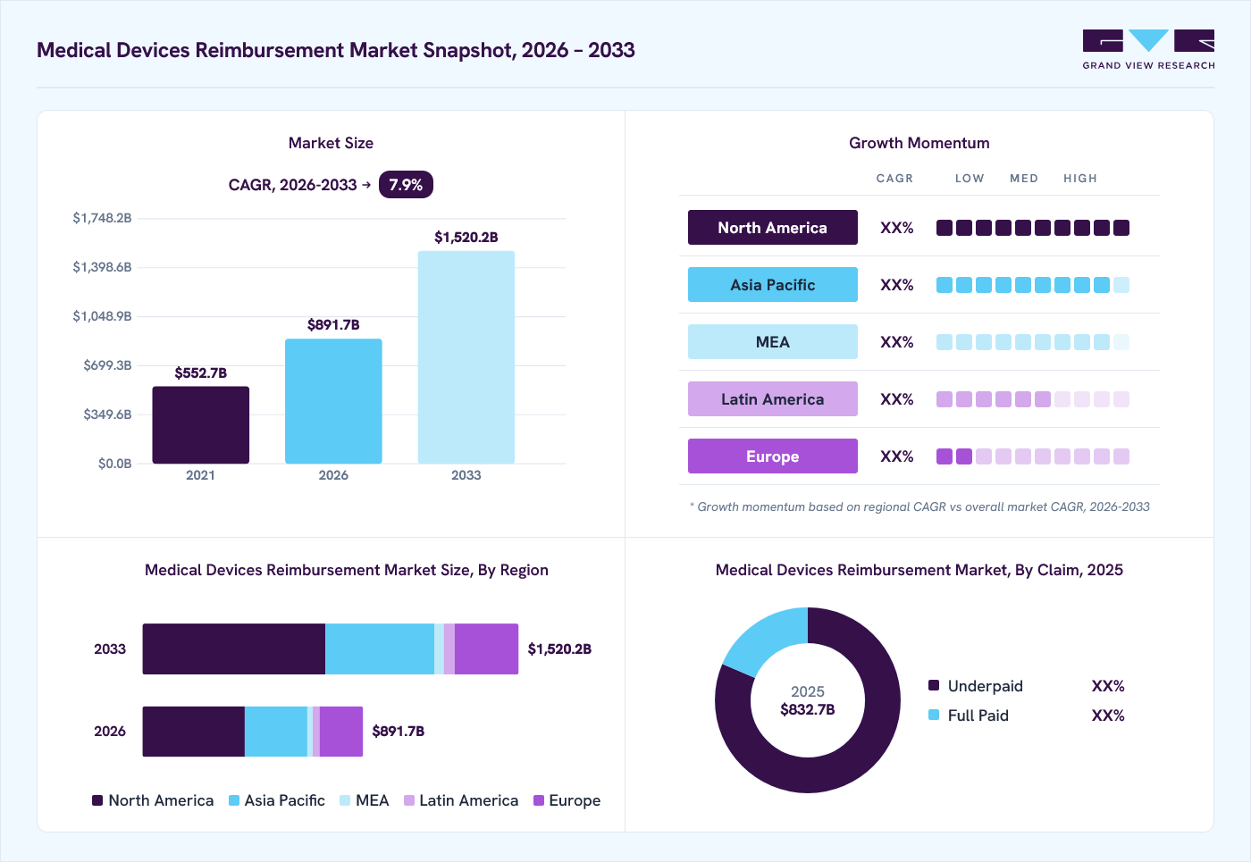Select the "$1,748.2B" axis label
This screenshot has width=1251, height=862.
(102, 218)
